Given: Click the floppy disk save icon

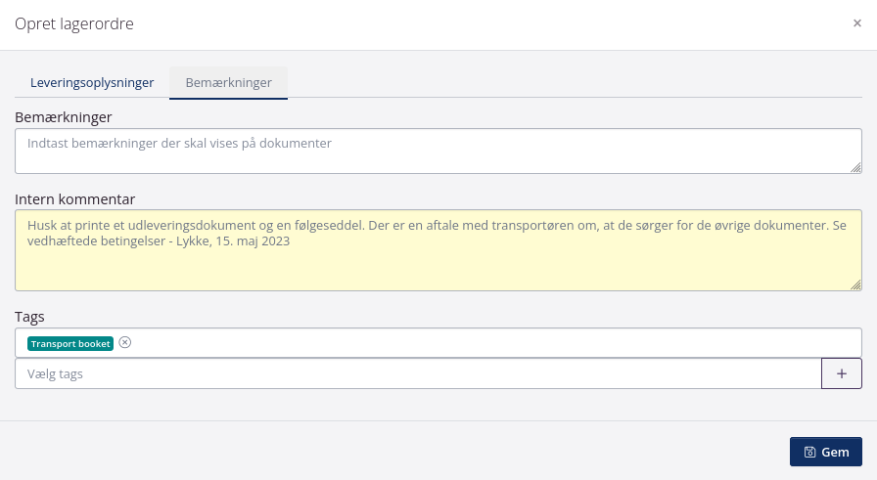Looking at the screenshot, I should pyautogui.click(x=809, y=453).
